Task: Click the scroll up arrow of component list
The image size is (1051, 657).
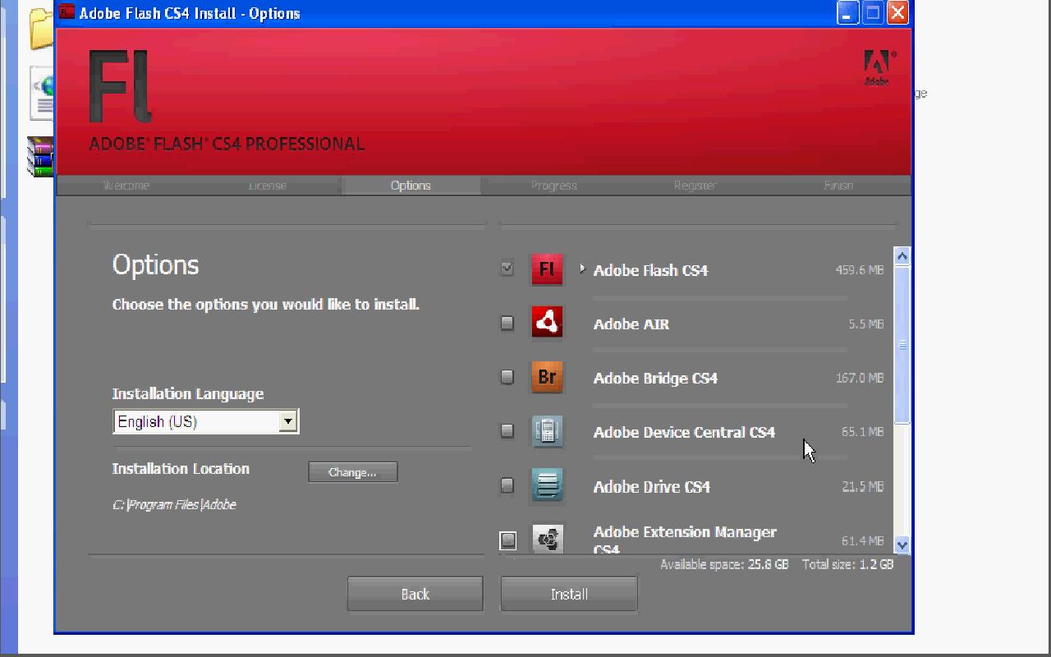Action: (902, 256)
